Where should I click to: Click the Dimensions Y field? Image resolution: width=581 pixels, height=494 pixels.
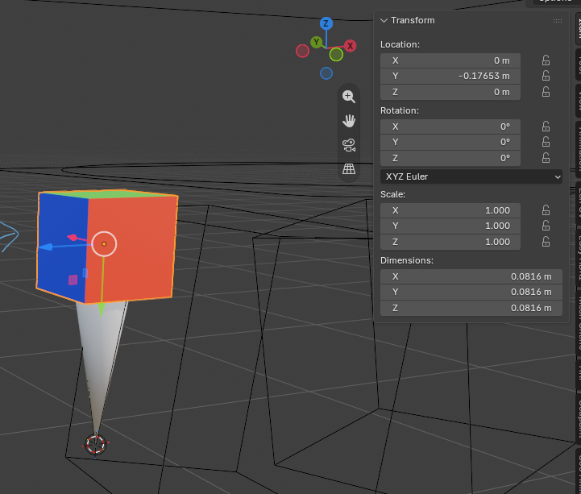471,292
